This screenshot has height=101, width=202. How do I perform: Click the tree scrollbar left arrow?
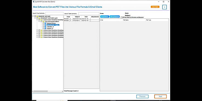pyautogui.click(x=33, y=91)
